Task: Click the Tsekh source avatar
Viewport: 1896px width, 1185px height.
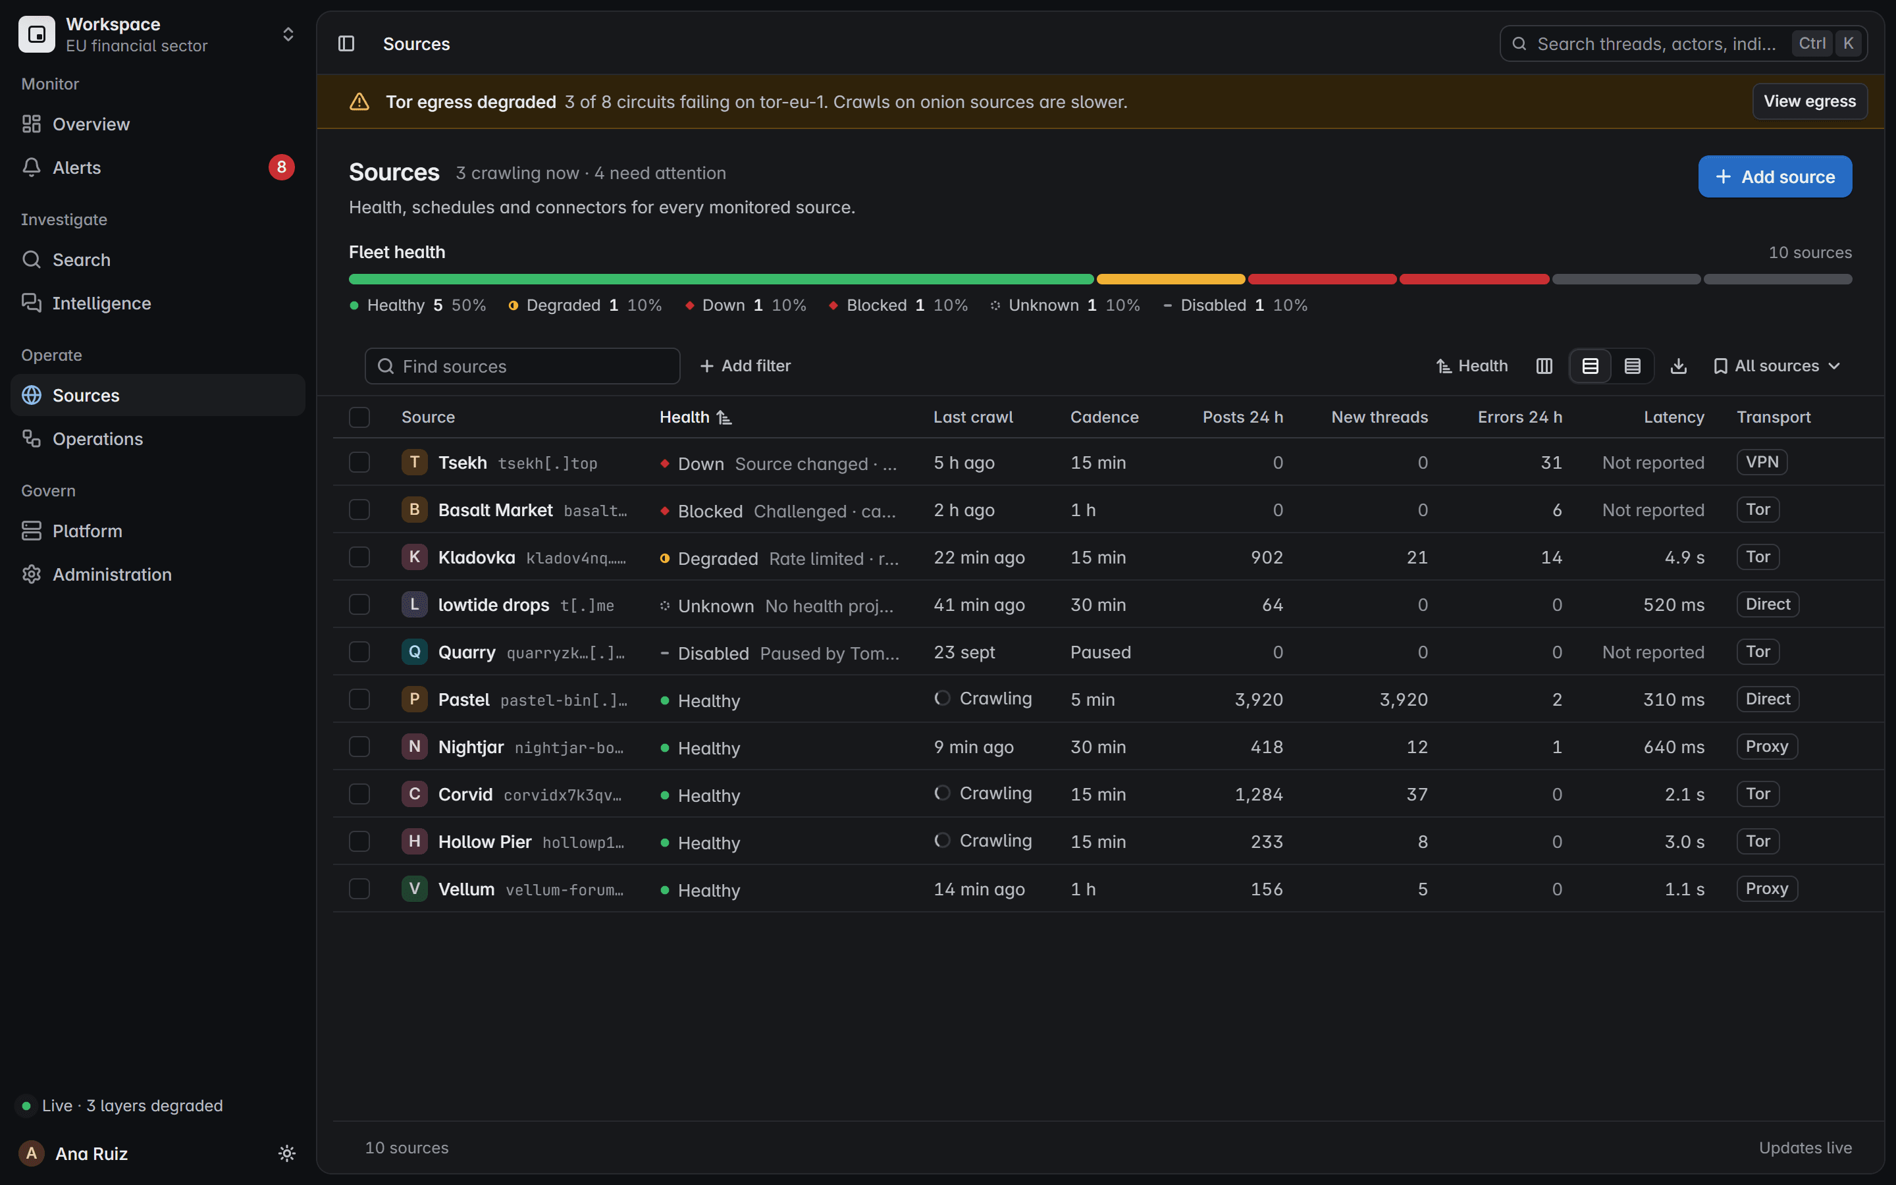Action: tap(415, 462)
